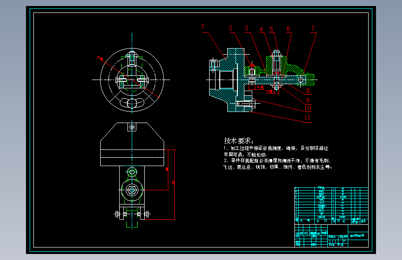Click part callout number 7
Viewport: 402px width, 260px height.
313,28
